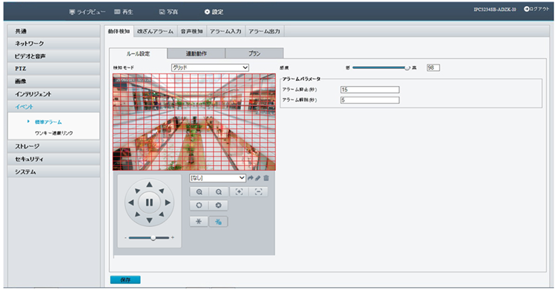Toggle the highlighted blue asterisk icon button
The height and width of the screenshot is (290, 557).
point(218,222)
